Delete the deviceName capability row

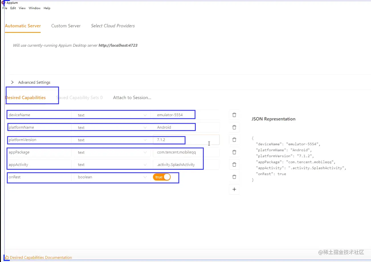click(x=234, y=115)
